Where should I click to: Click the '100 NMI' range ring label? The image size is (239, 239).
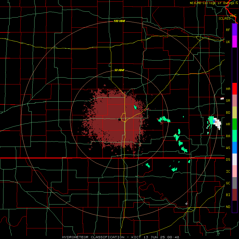pos(119,21)
